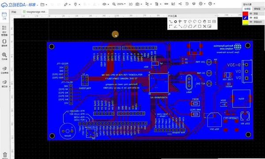Image resolution: width=265 pixels, height=159 pixels.
Task: Click the Buzzer footprint on the board
Action: tap(68, 131)
